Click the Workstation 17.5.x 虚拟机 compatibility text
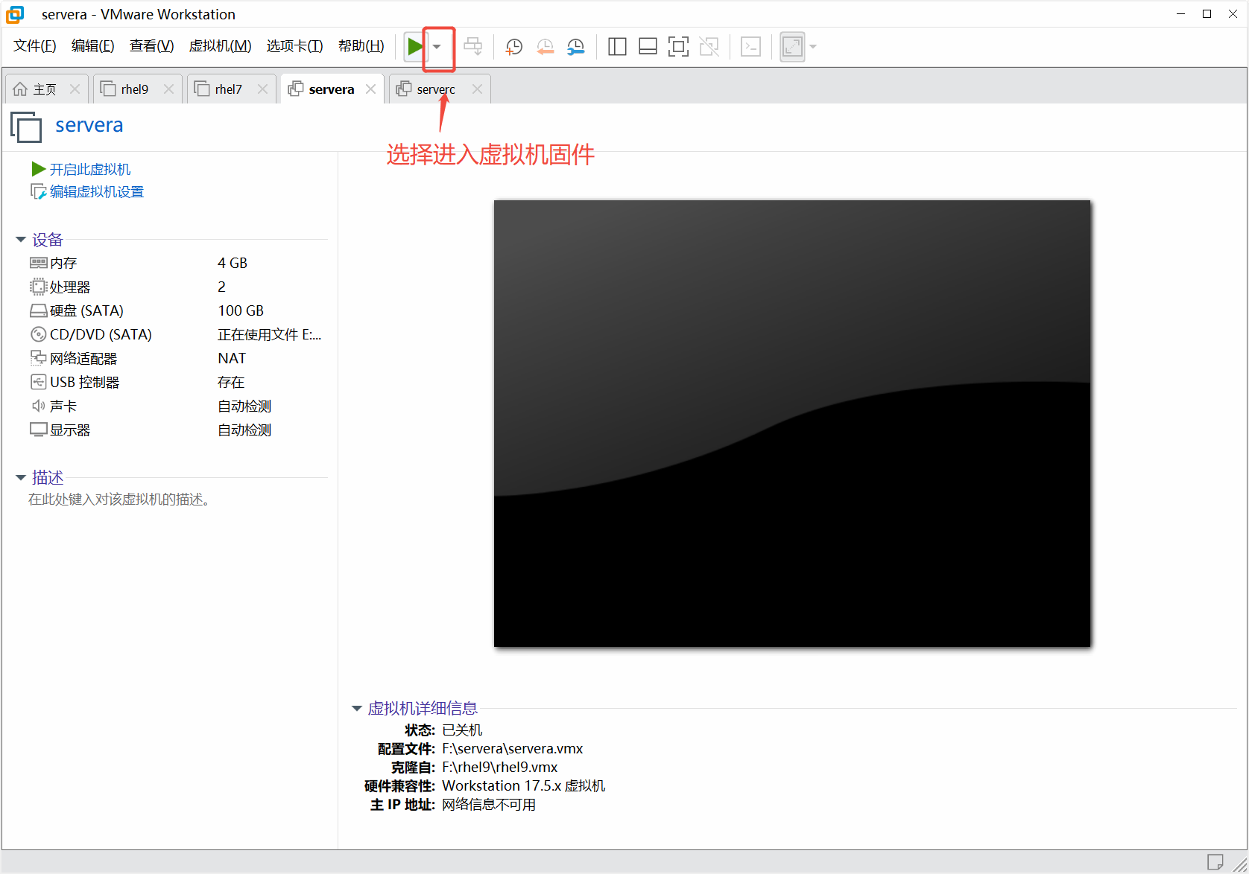This screenshot has height=874, width=1249. (x=524, y=786)
